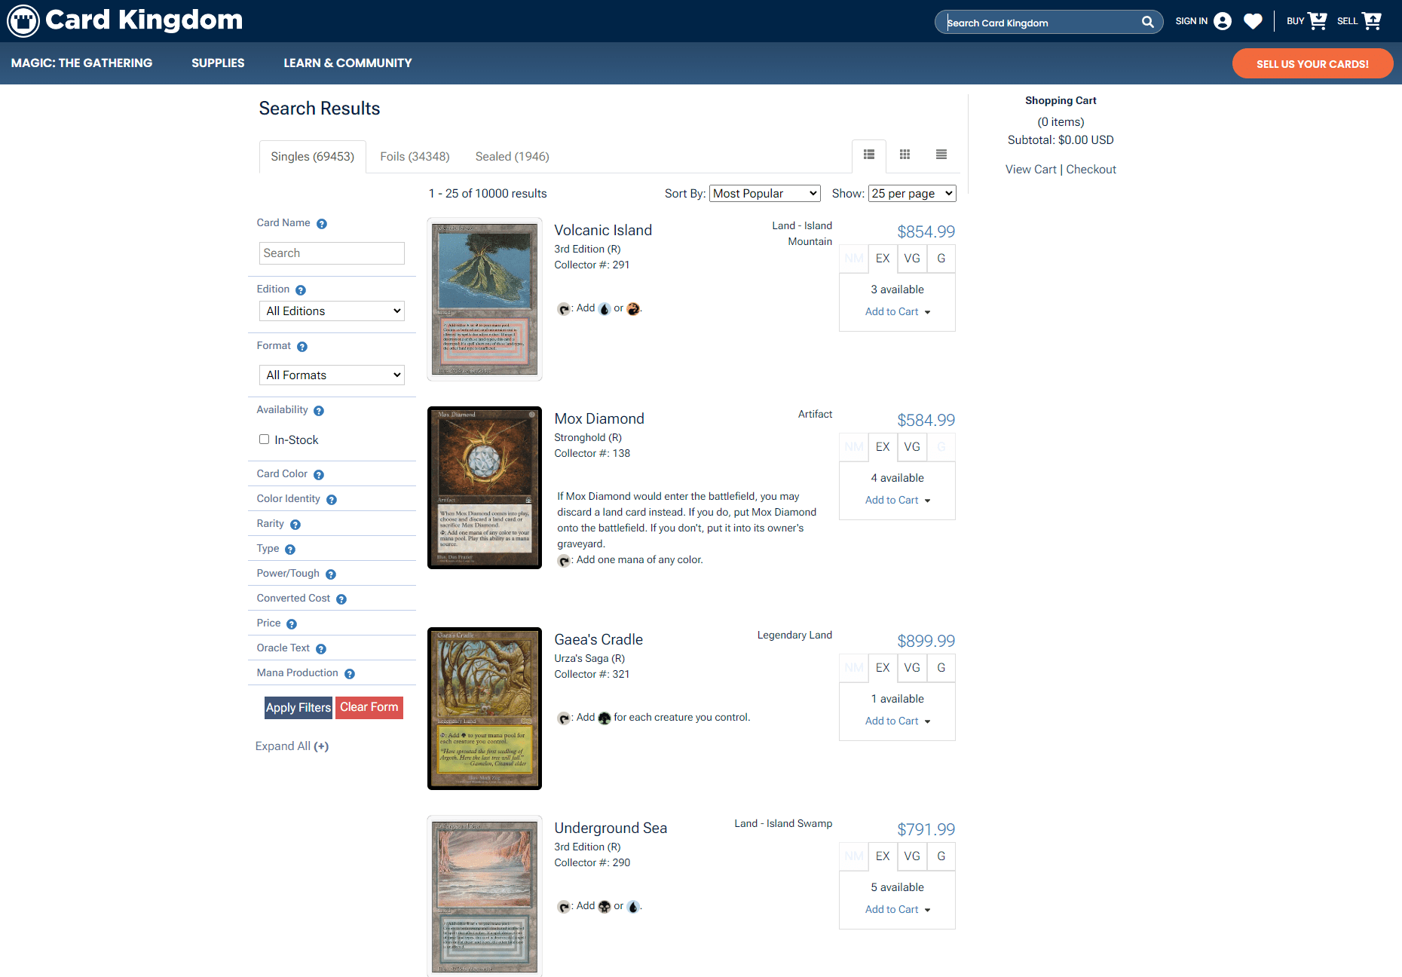
Task: Click Sell Us Your Cards button
Action: pyautogui.click(x=1312, y=64)
